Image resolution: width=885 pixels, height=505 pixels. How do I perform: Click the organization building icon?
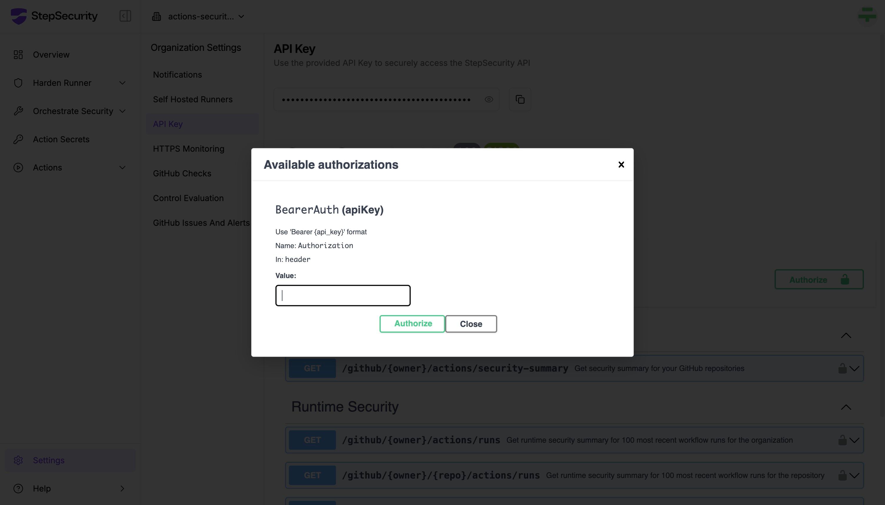point(157,16)
